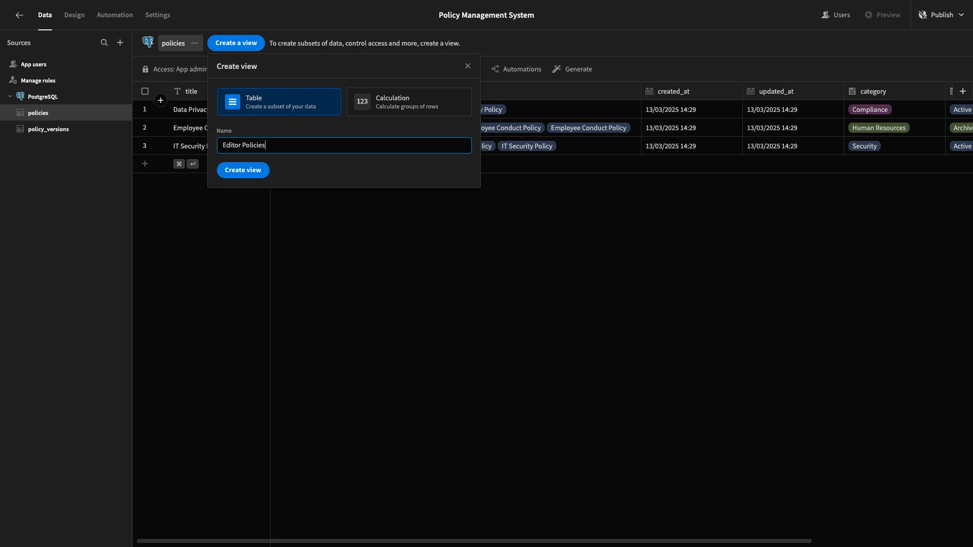Choose the Table view type

[x=279, y=102]
